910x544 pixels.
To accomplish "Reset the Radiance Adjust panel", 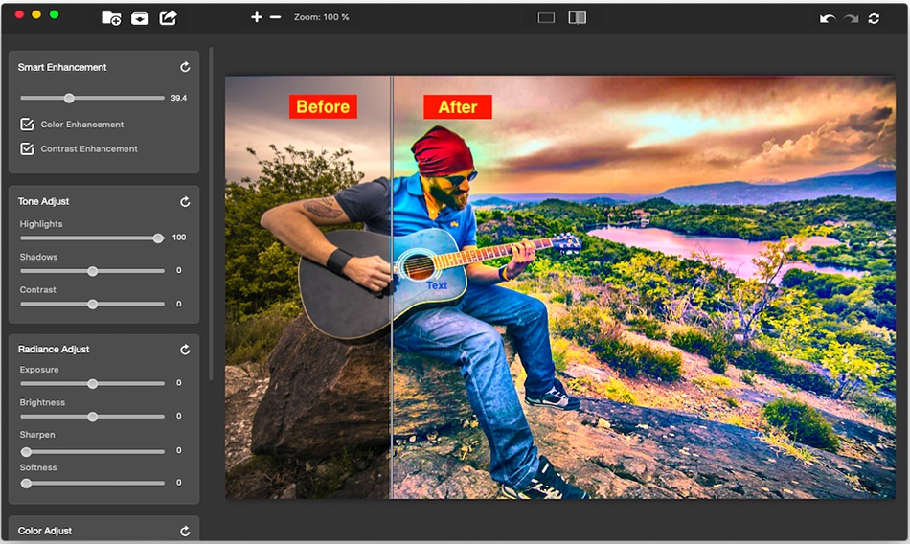I will click(x=185, y=350).
